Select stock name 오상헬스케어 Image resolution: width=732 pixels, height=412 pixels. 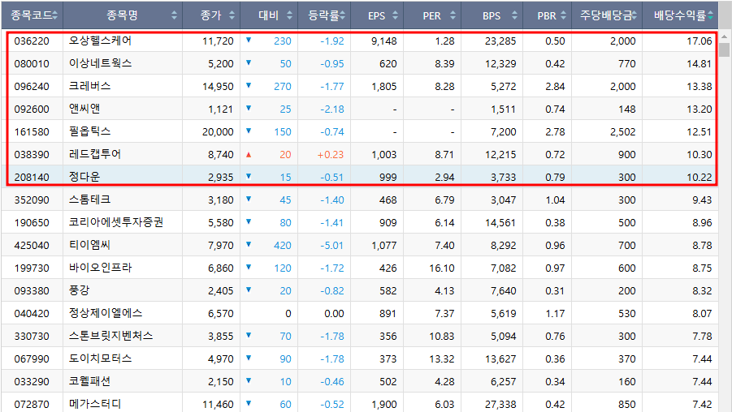coord(101,41)
